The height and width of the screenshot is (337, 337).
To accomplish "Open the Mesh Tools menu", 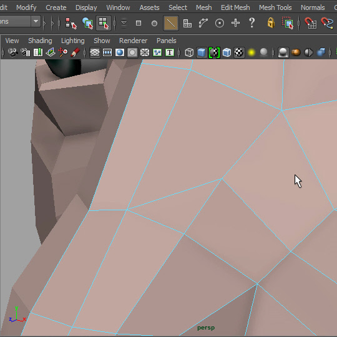I will pos(275,7).
